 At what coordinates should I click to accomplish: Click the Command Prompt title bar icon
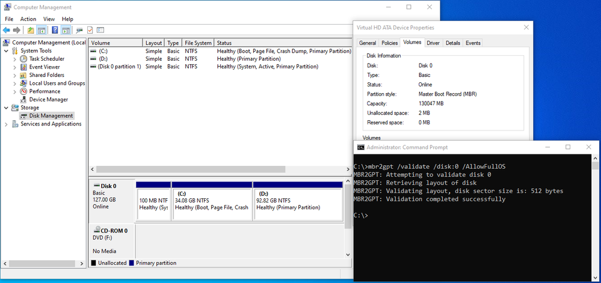[360, 147]
